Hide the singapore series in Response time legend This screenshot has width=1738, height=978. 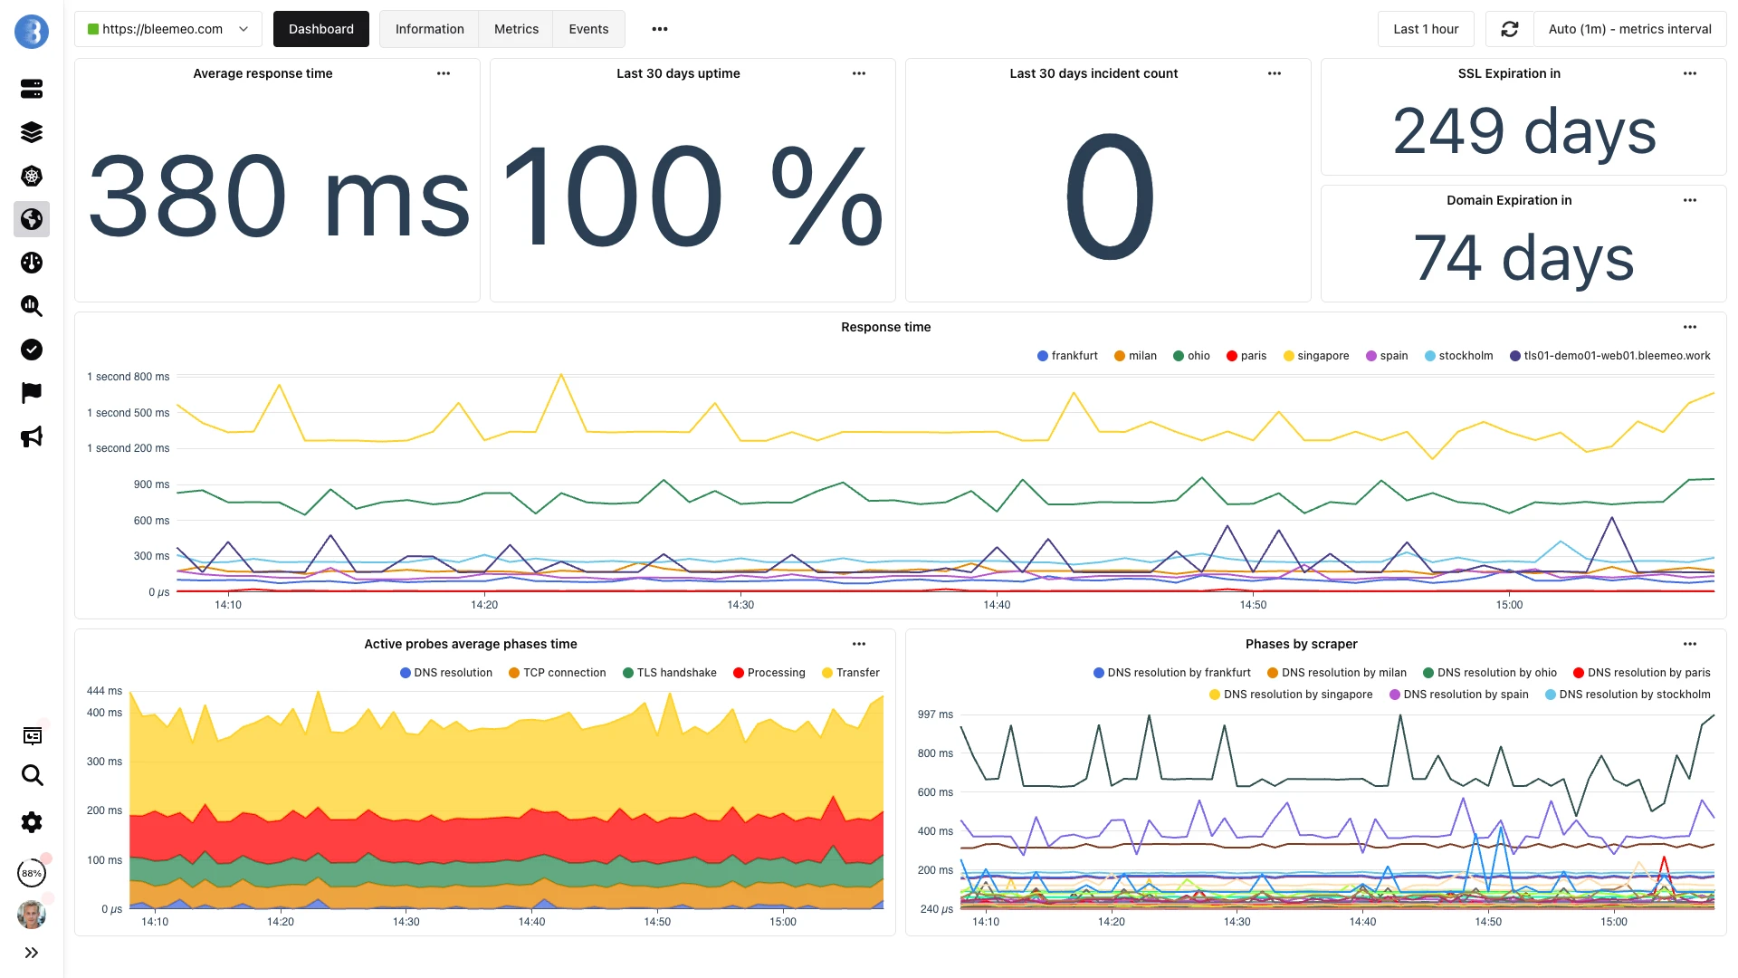[1316, 355]
